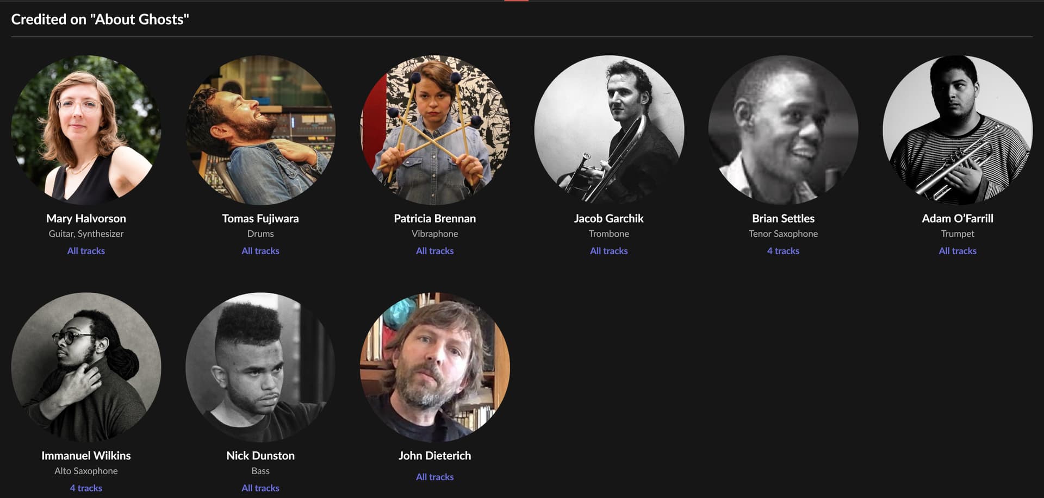Screen dimensions: 1044x498
Task: Click Brian Settles' profile picture
Action: point(783,130)
